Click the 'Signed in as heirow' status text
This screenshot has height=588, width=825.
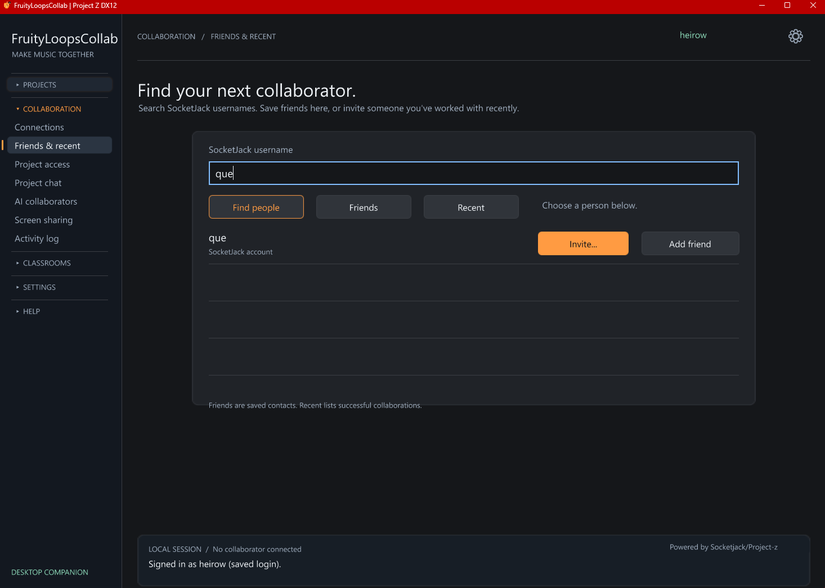pyautogui.click(x=214, y=564)
